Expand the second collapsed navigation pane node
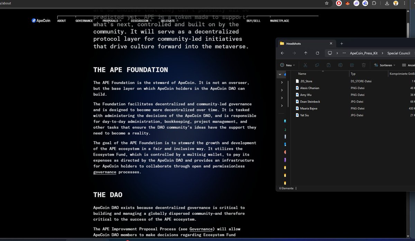 coord(282,90)
